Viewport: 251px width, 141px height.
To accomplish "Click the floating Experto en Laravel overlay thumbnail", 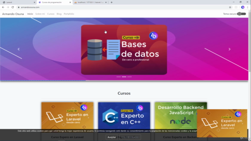I will point(222,123).
